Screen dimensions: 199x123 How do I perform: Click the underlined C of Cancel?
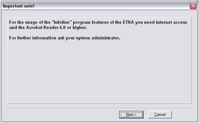click(x=156, y=115)
